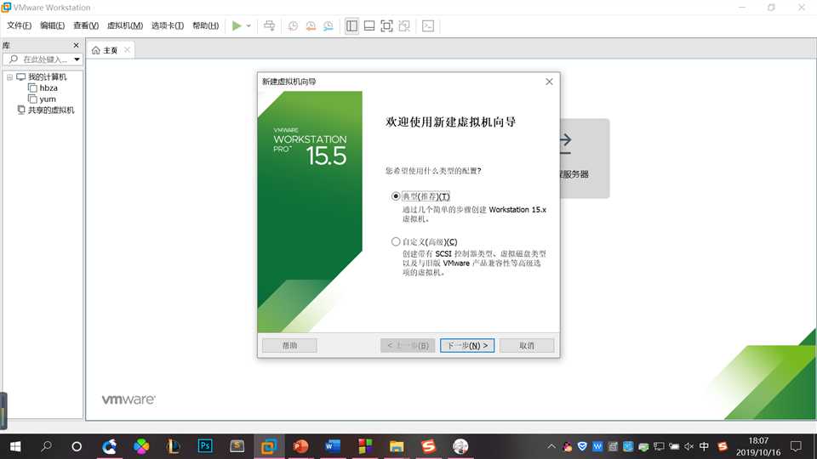
Task: Open PowerPoint from the taskbar
Action: click(x=300, y=446)
